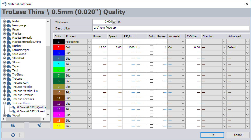Select the red color 2 swatch
Image resolution: width=251 pixels, height=140 pixels.
59,47
